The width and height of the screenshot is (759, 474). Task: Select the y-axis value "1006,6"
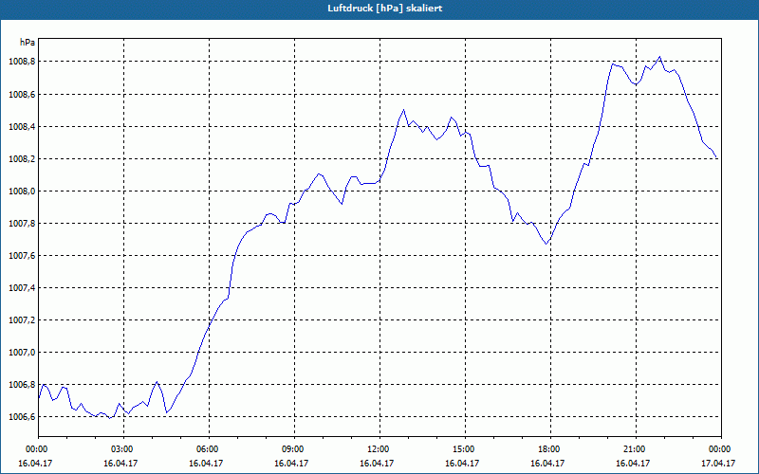(21, 417)
